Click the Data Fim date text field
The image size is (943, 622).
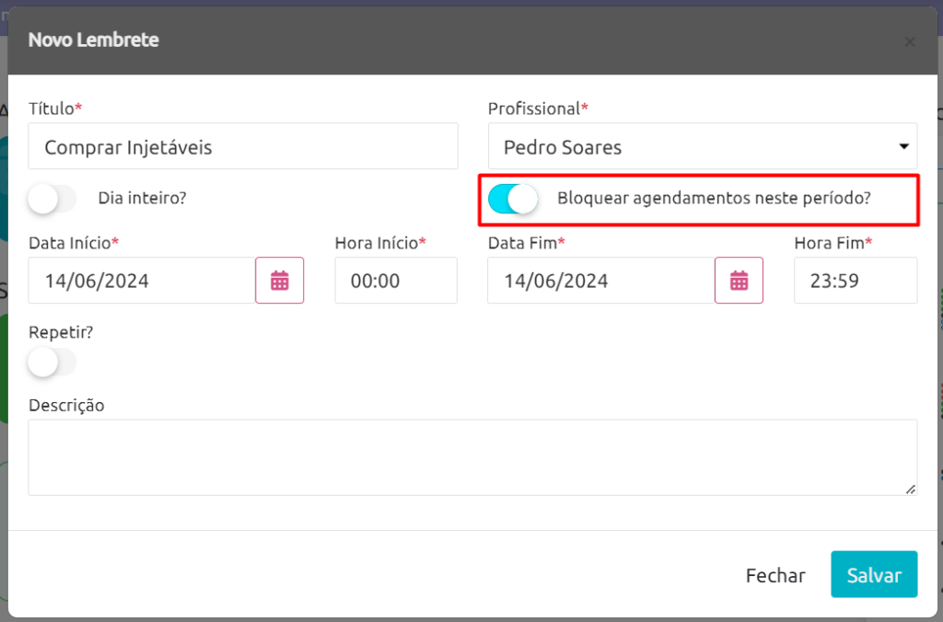(x=601, y=280)
